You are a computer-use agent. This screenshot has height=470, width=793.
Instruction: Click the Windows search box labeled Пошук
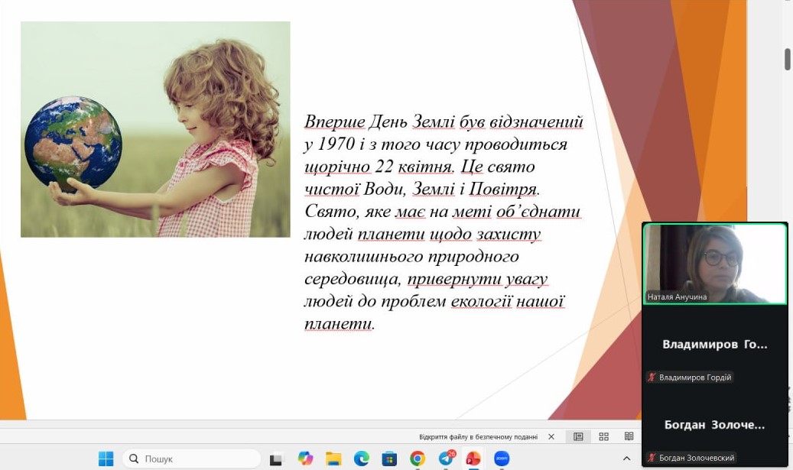[x=191, y=459]
